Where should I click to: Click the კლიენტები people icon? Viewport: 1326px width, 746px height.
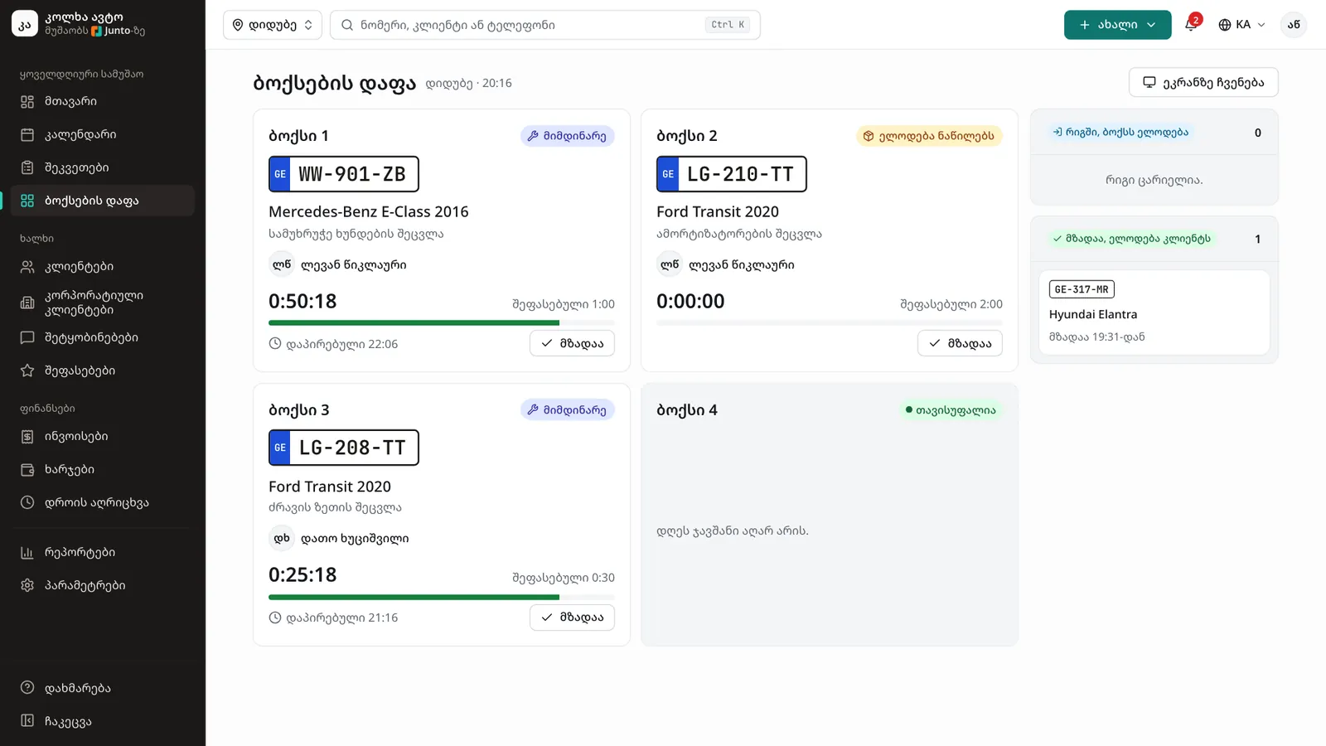27,267
